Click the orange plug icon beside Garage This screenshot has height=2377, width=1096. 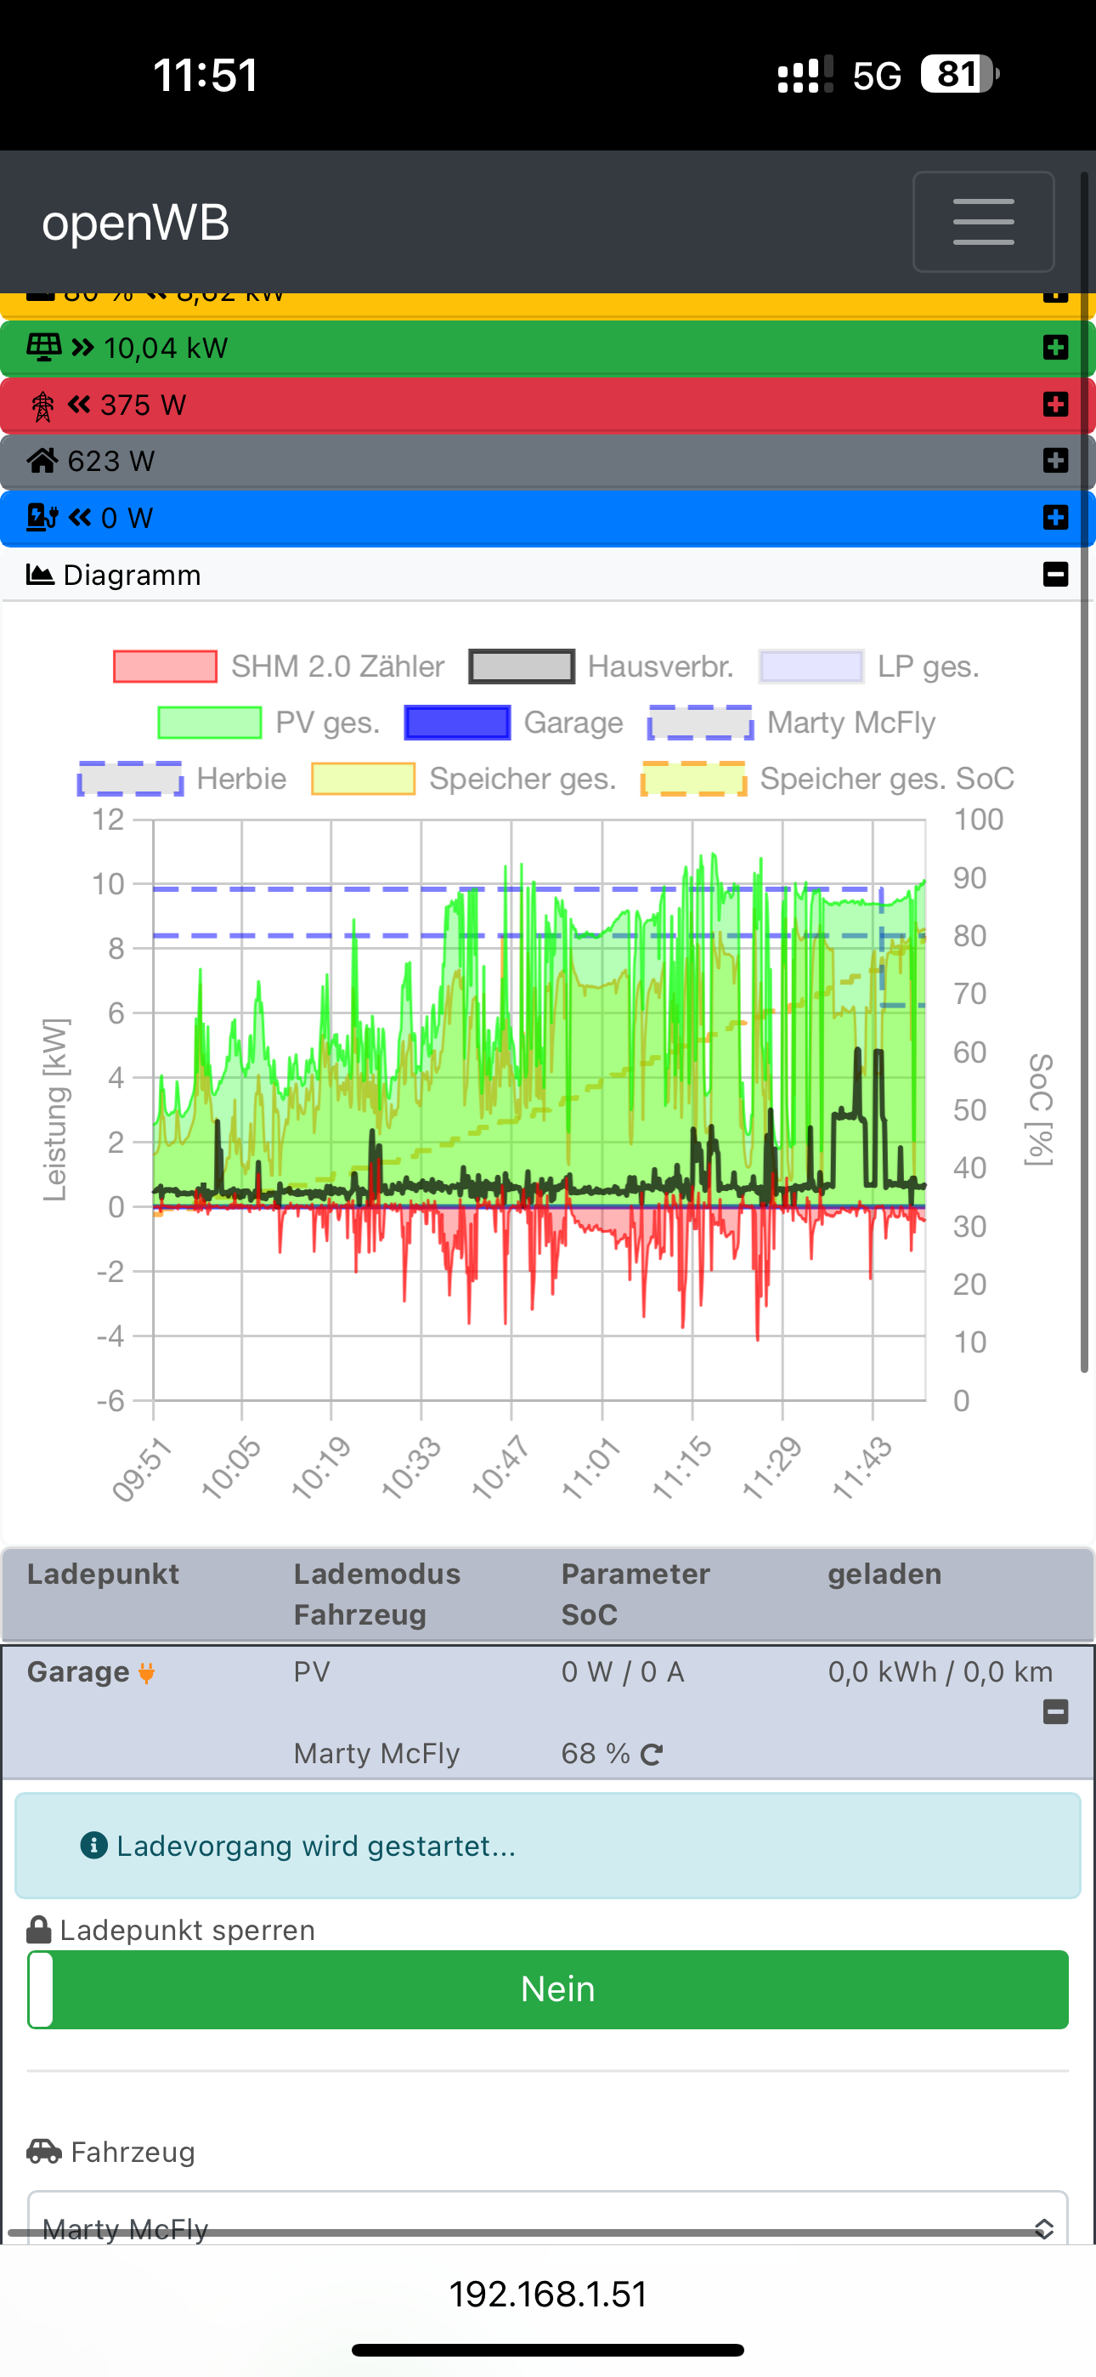point(146,1673)
